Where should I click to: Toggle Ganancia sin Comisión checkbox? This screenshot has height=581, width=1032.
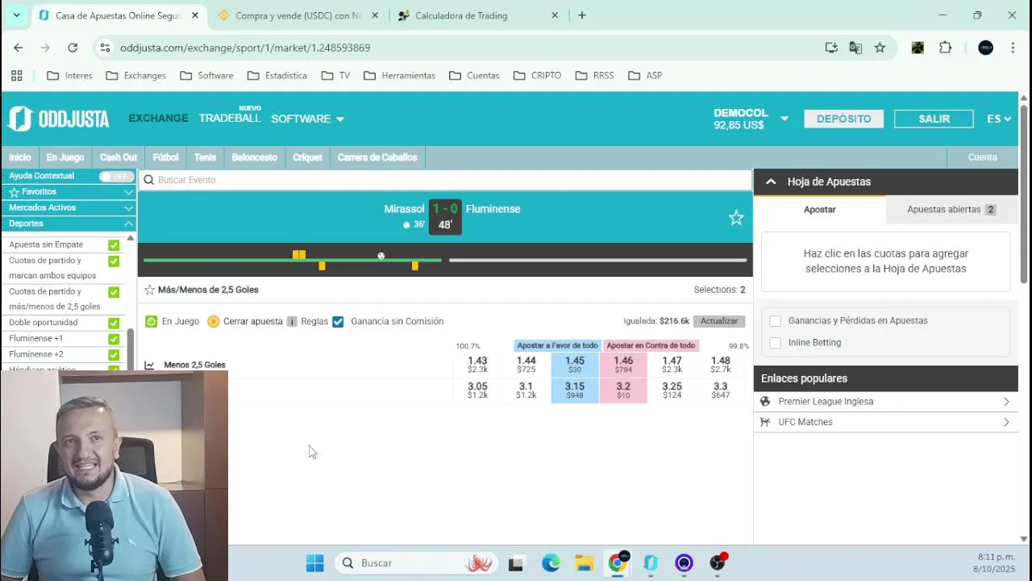point(338,321)
